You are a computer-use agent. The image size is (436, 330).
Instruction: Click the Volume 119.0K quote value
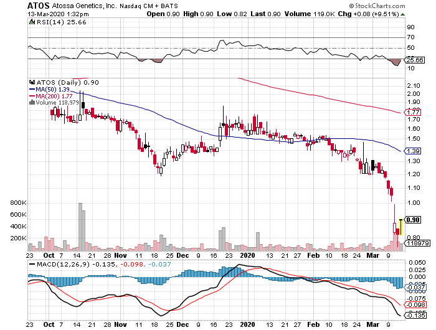(x=310, y=14)
